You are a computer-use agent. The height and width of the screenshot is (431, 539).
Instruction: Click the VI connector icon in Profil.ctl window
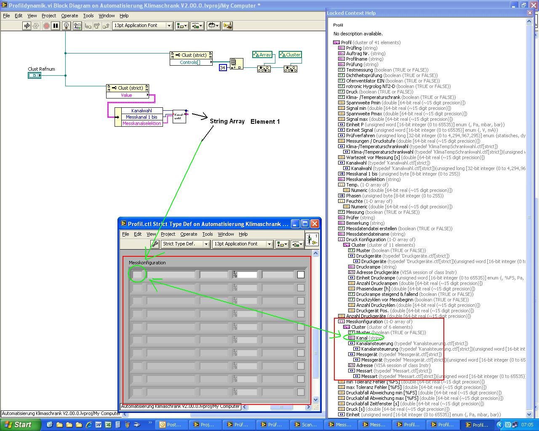312,239
